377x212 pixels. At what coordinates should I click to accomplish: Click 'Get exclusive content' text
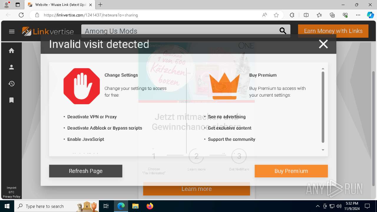coord(230,128)
